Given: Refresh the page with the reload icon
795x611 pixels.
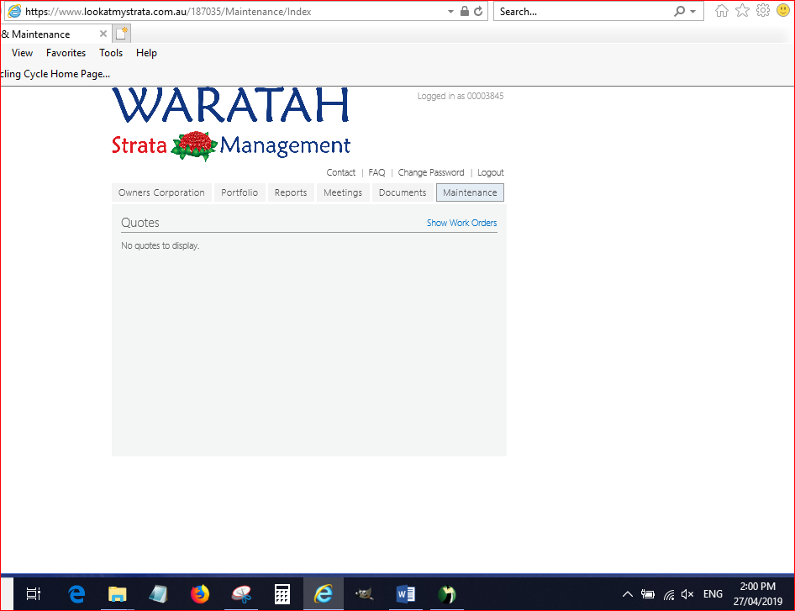Looking at the screenshot, I should click(478, 11).
